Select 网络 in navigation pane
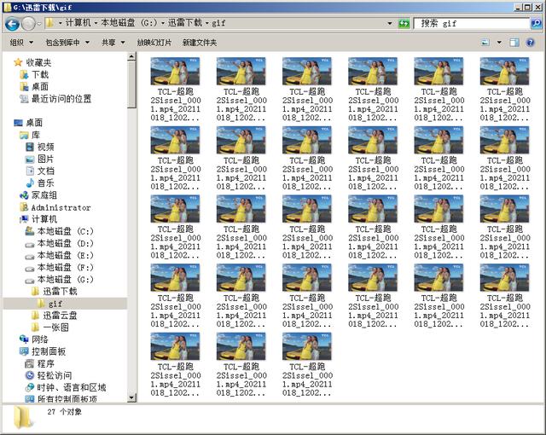546x435 pixels. tap(40, 339)
